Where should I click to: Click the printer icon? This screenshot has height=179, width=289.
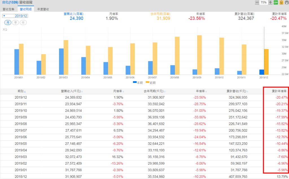click(x=287, y=2)
